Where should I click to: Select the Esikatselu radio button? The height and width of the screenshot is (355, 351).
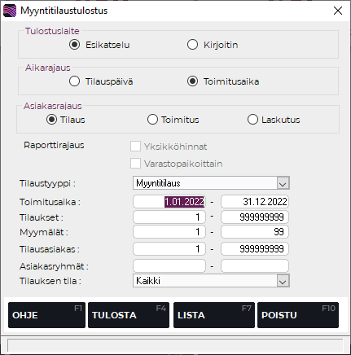[x=74, y=45]
